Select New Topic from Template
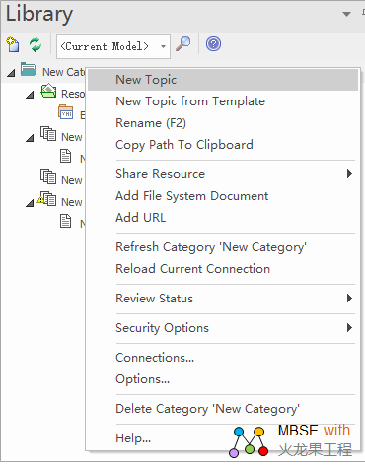 190,101
